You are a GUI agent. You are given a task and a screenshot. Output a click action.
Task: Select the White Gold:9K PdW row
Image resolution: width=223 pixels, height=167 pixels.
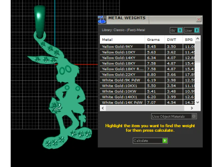click(x=147, y=80)
